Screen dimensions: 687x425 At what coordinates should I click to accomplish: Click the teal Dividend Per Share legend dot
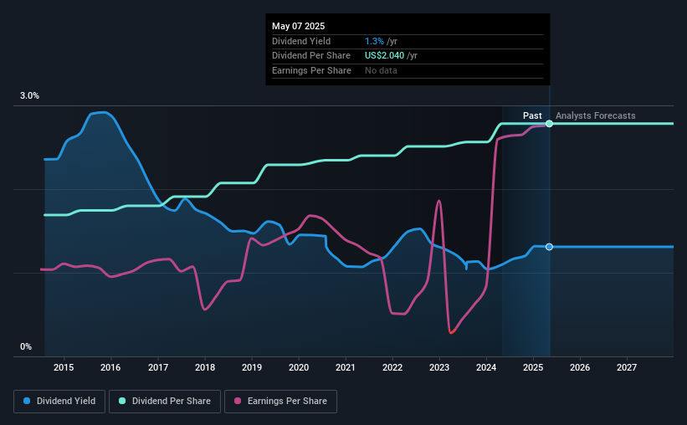(x=122, y=401)
